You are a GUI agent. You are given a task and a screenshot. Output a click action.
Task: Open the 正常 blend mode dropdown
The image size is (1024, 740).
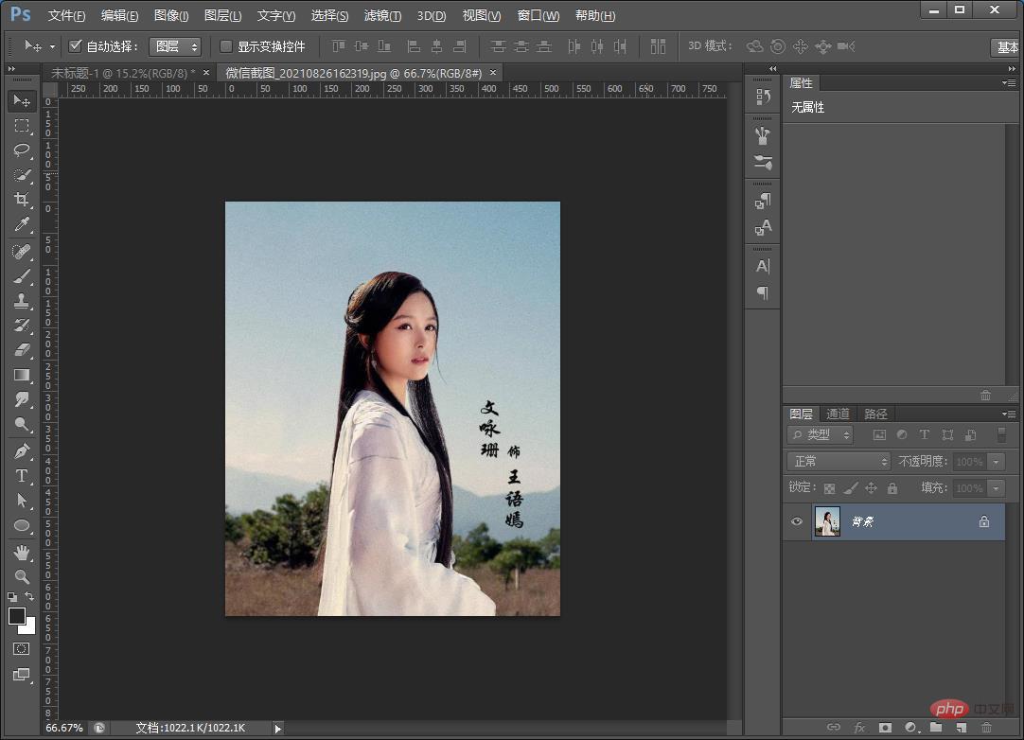(838, 461)
